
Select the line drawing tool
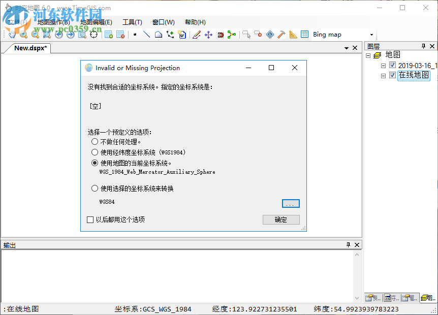[x=146, y=34]
